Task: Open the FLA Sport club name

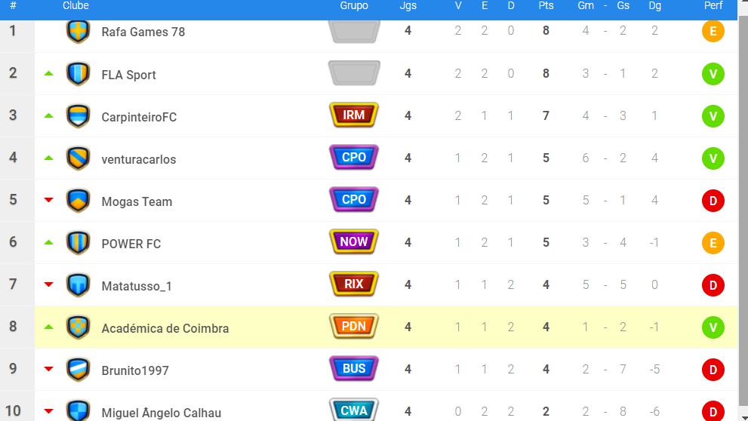Action: click(129, 75)
